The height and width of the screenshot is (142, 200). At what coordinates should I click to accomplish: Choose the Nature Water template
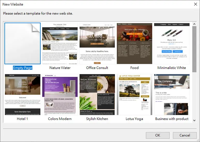tap(60, 44)
